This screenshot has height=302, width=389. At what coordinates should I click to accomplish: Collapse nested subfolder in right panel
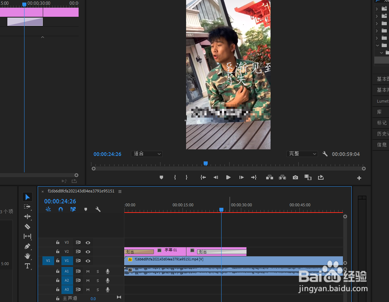point(381,53)
